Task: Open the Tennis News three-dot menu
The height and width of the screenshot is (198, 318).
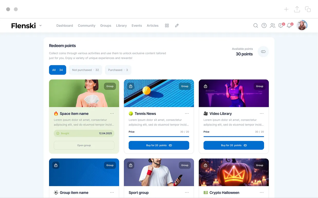Action: [187, 113]
